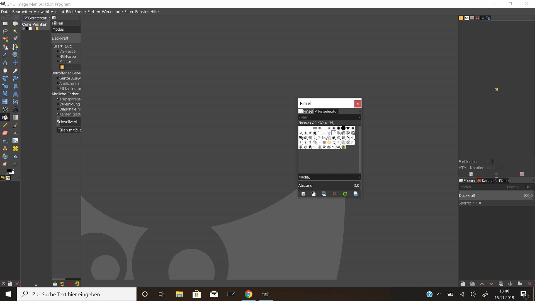Screen dimensions: 535x301
Task: Choose Muster fill type option
Action: click(65, 62)
